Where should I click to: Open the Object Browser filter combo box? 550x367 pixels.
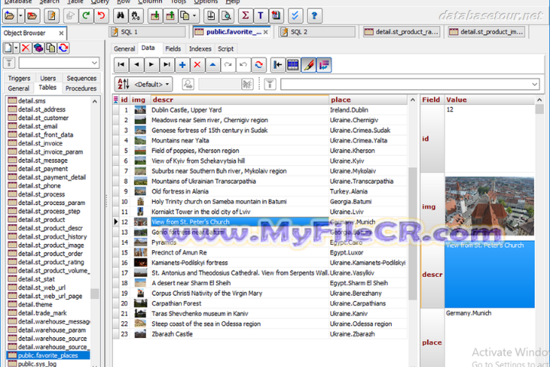tap(59, 63)
